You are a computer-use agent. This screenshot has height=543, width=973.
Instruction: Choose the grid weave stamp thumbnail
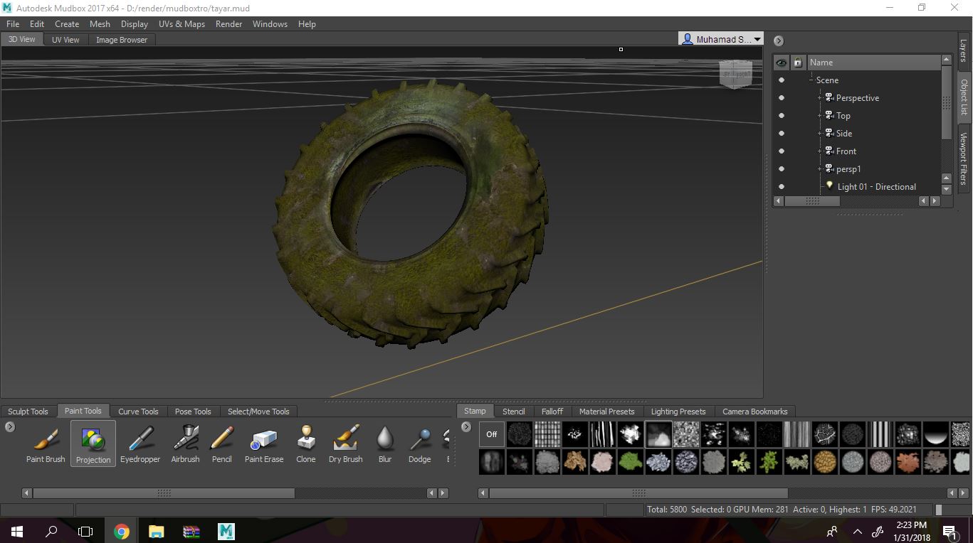(547, 434)
